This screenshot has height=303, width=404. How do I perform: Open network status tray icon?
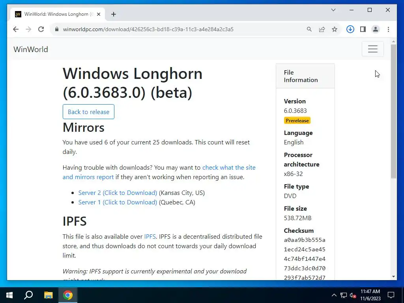[x=344, y=295]
